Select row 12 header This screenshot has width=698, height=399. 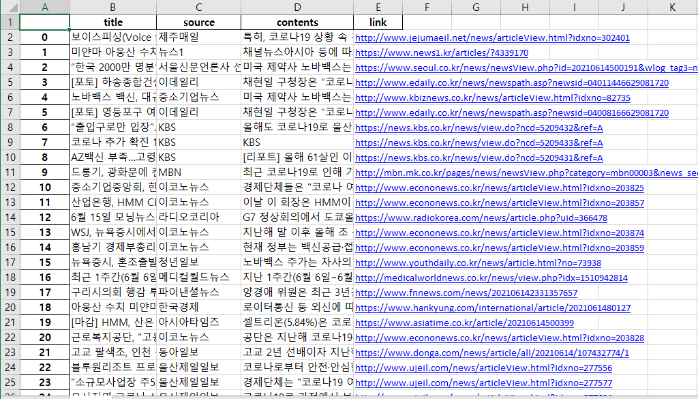point(10,187)
